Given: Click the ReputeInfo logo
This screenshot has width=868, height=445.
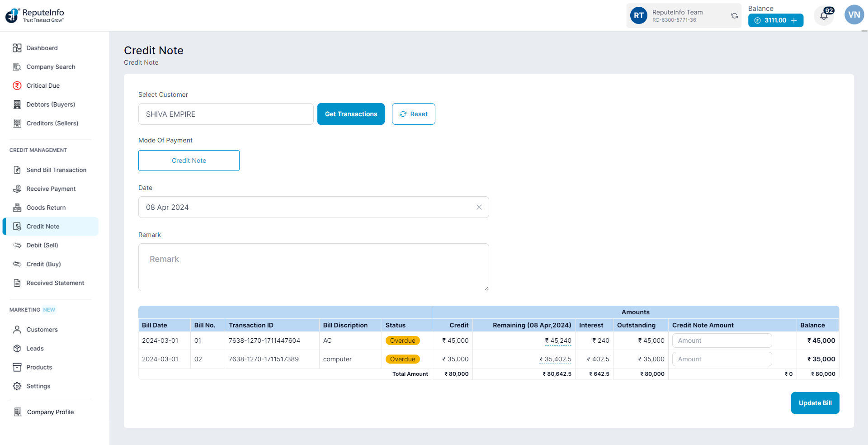Looking at the screenshot, I should point(35,15).
